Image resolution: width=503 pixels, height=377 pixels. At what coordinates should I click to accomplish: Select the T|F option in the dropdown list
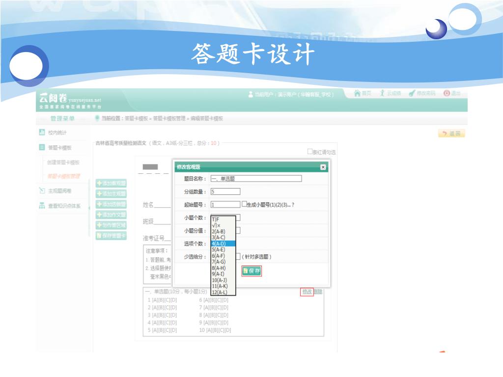(x=223, y=219)
